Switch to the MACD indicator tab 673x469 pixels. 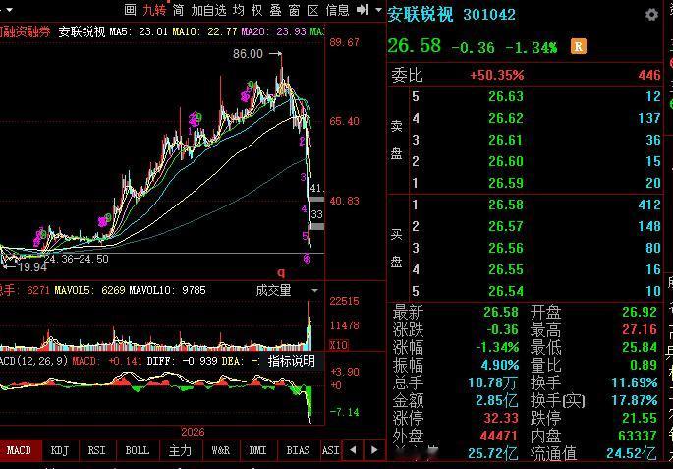point(19,450)
